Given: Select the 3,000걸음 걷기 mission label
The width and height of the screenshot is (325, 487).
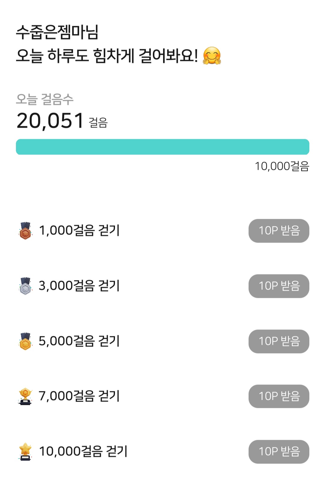Looking at the screenshot, I should [x=79, y=286].
